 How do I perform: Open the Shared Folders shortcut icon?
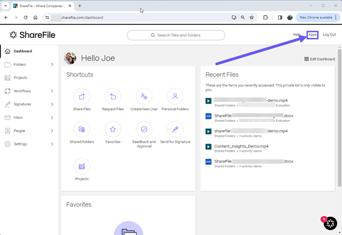82,129
